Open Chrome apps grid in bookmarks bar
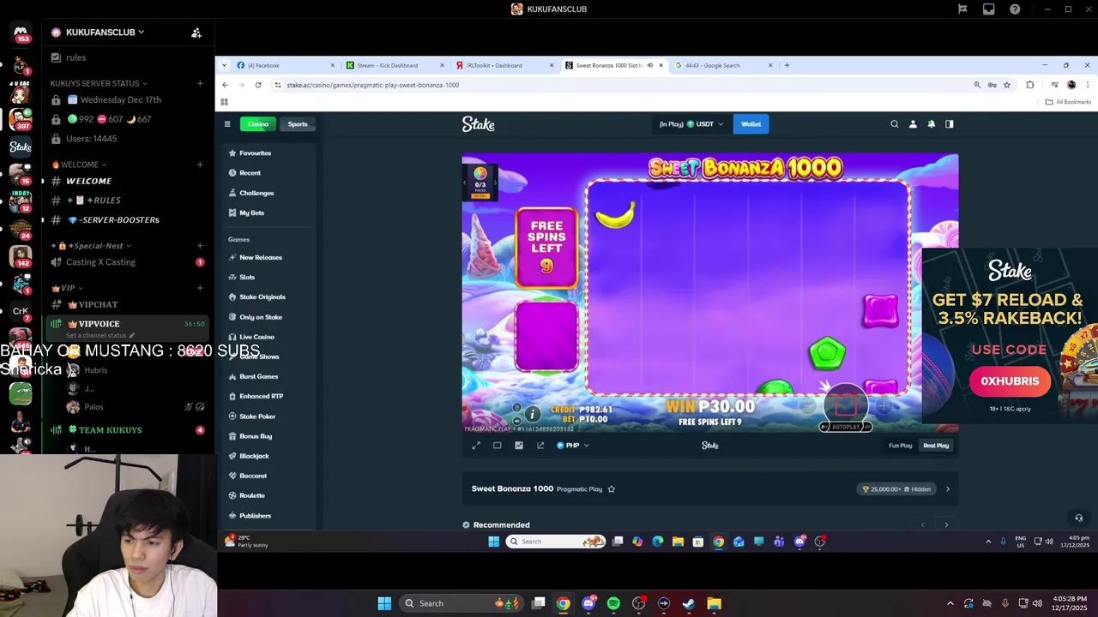The width and height of the screenshot is (1098, 617). point(224,102)
